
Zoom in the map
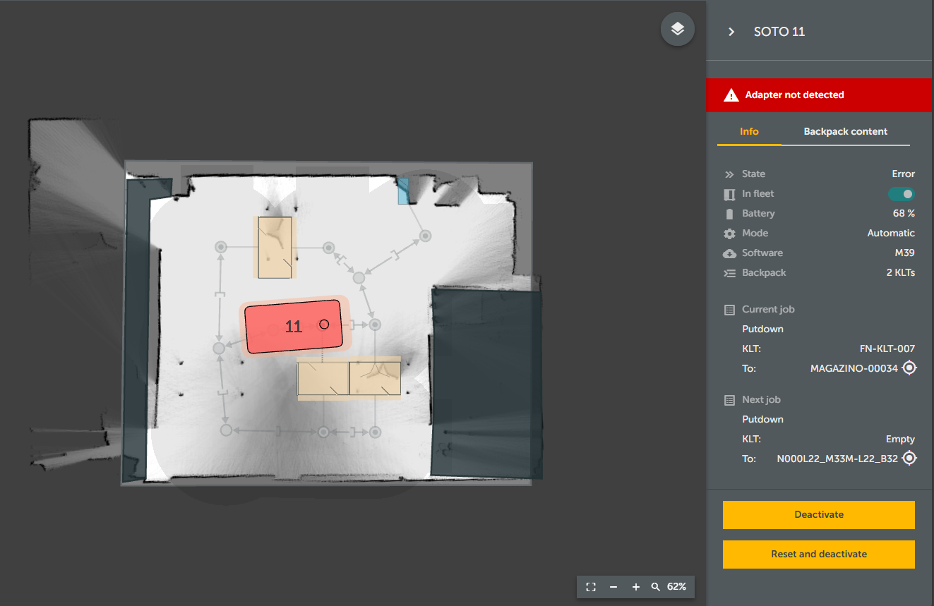(x=636, y=587)
